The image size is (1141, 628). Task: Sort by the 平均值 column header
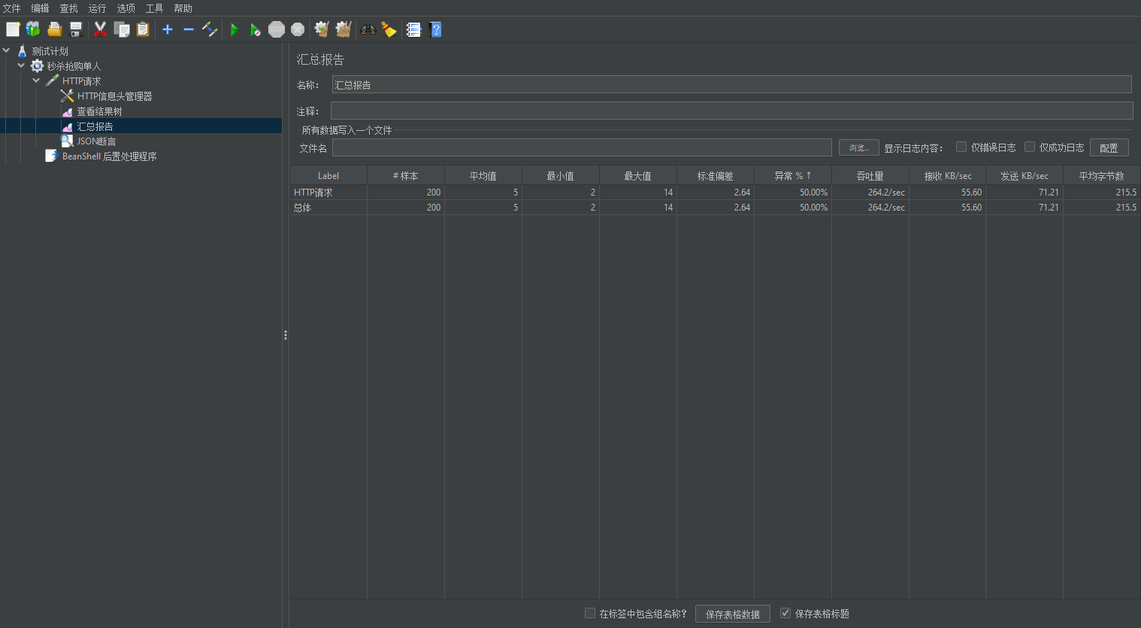pos(483,175)
